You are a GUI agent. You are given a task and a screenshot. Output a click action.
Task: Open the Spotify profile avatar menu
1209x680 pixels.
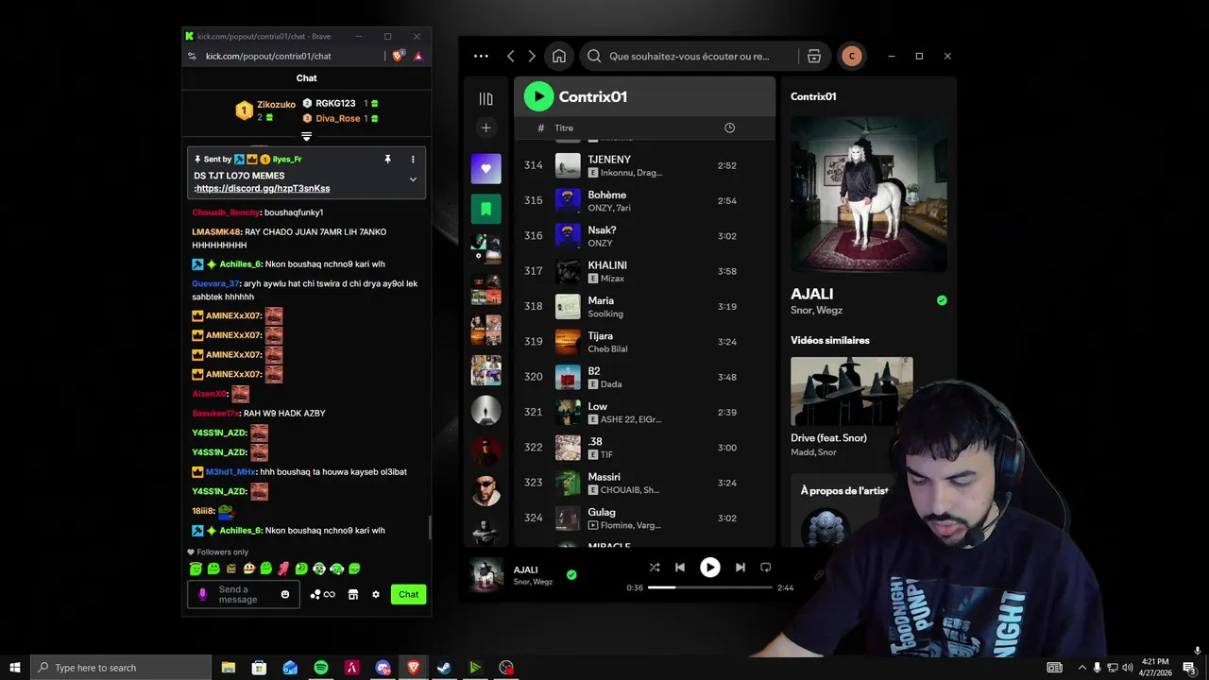(852, 56)
